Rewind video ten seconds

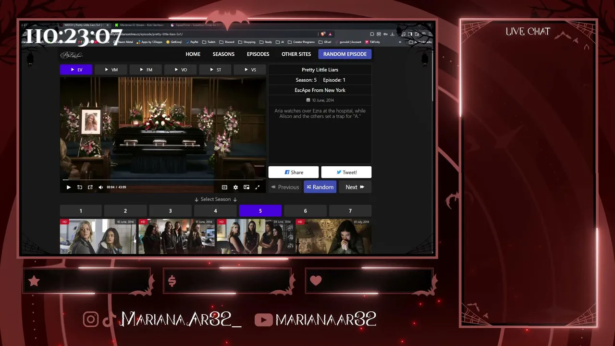click(x=80, y=187)
